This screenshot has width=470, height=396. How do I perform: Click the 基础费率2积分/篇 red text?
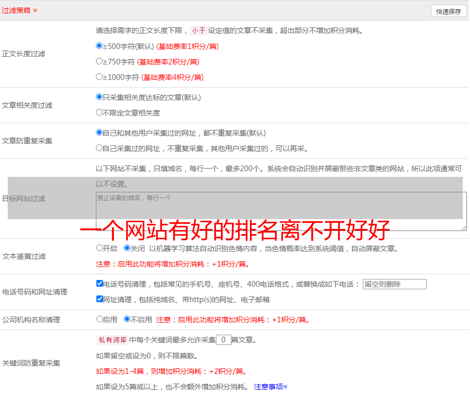pyautogui.click(x=168, y=62)
